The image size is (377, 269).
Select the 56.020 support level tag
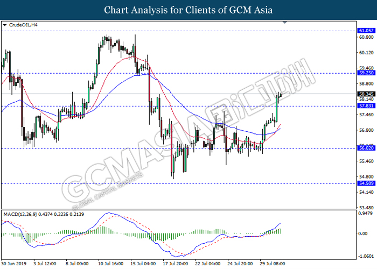pos(365,148)
